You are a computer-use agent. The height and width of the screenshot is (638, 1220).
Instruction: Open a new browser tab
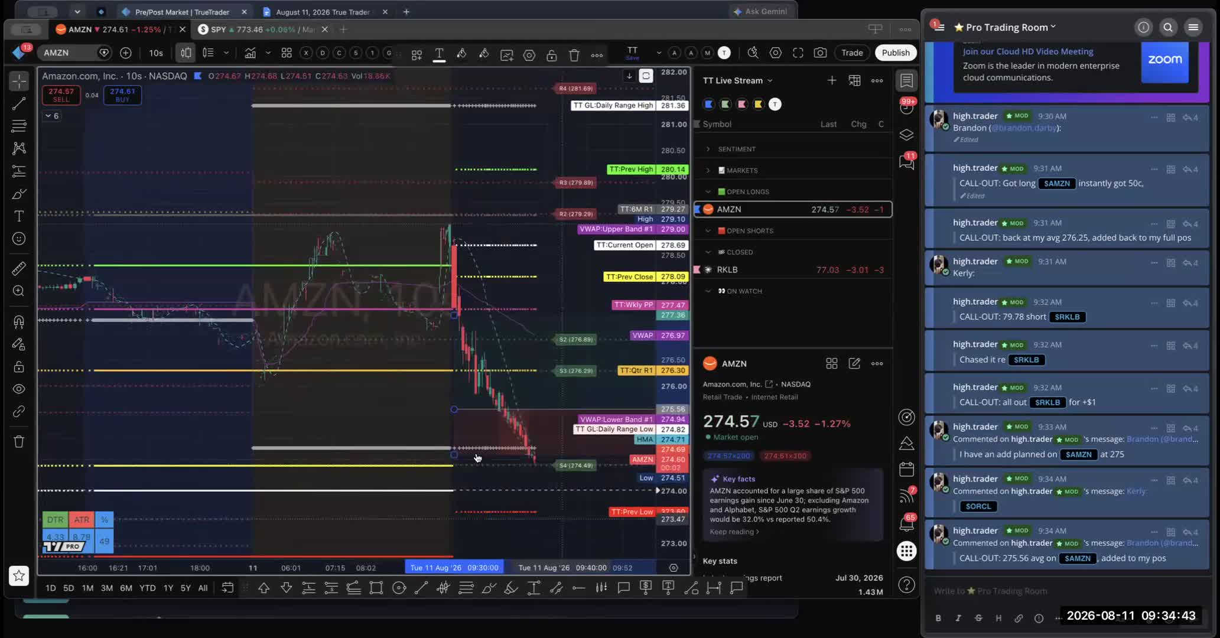tap(406, 12)
